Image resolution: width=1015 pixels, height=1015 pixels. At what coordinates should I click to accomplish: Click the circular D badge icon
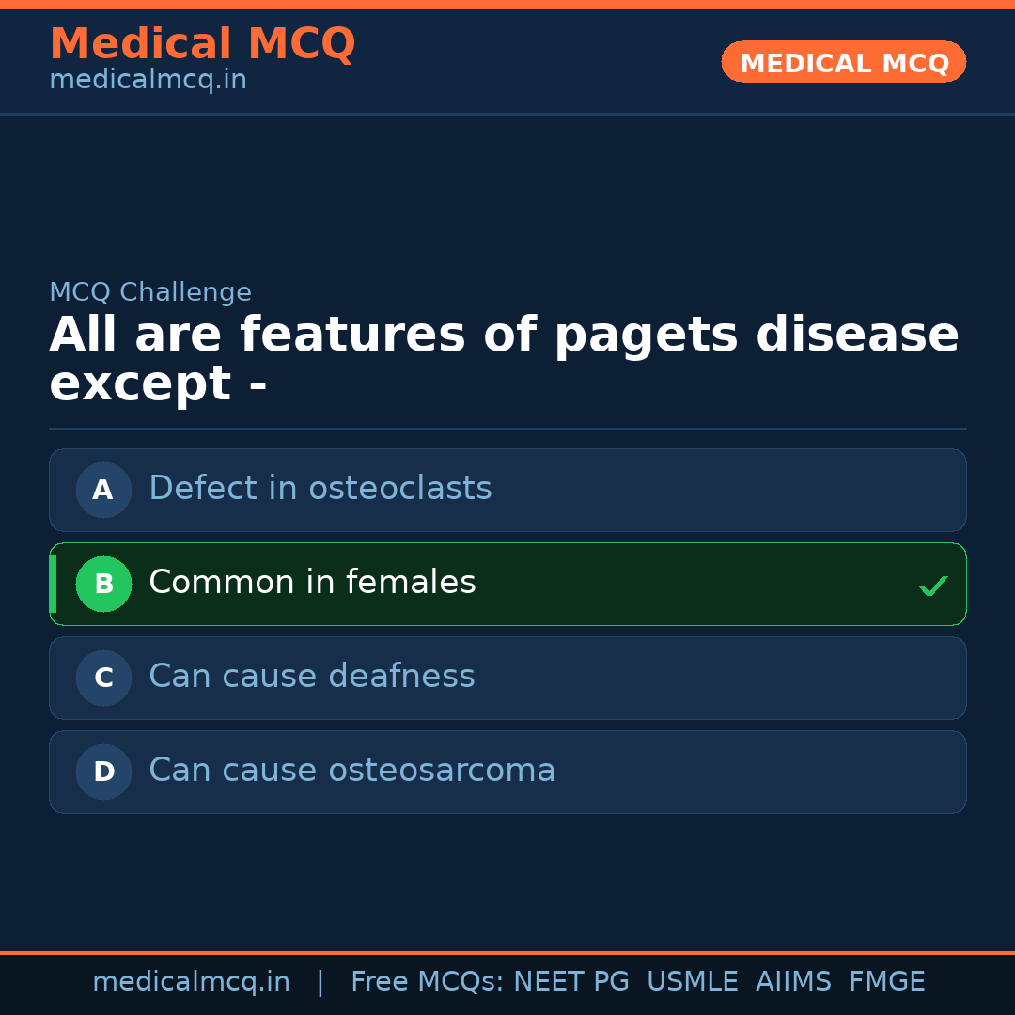(103, 772)
